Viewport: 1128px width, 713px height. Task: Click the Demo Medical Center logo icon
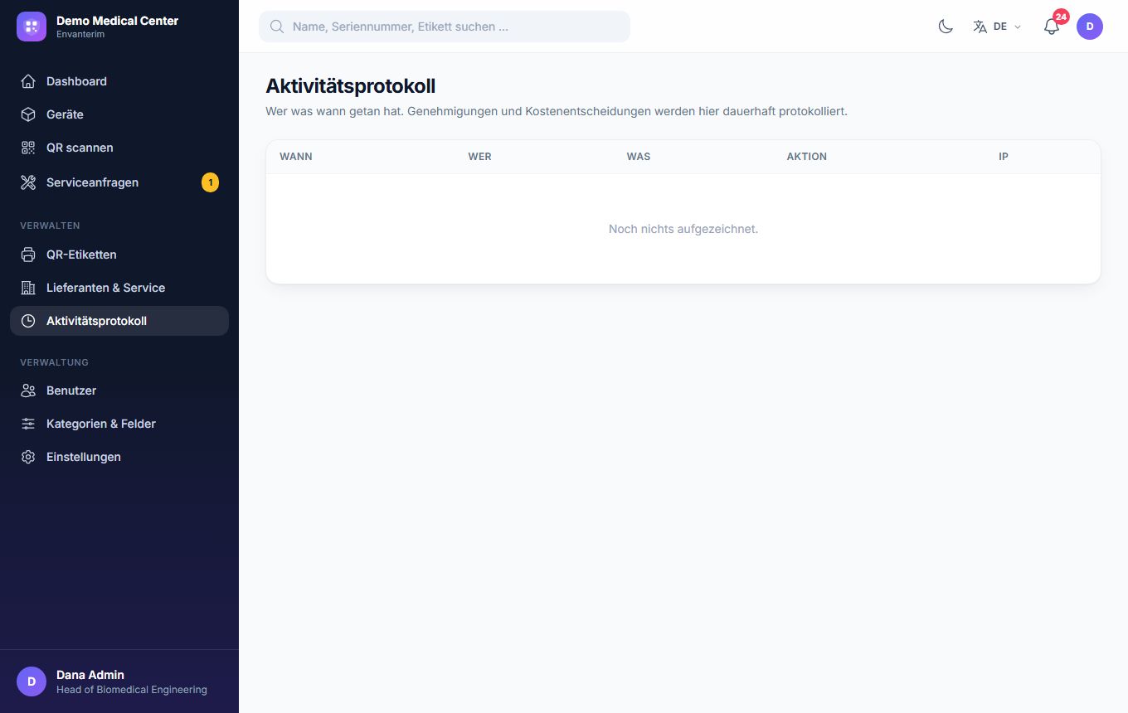(32, 27)
